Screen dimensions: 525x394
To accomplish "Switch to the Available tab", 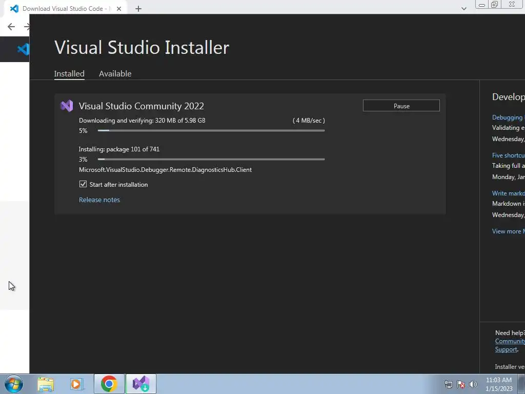I will 115,74.
